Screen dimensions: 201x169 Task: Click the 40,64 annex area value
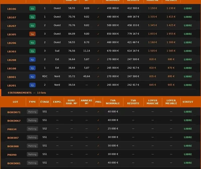pos(87,76)
